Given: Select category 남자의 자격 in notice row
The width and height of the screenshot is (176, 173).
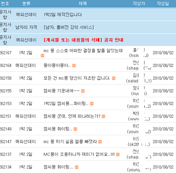Looking at the screenshot, I should [x=26, y=27].
